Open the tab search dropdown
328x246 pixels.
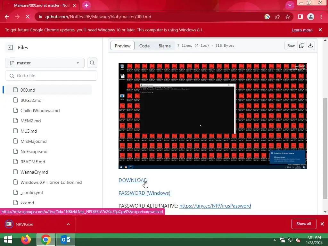point(290,5)
